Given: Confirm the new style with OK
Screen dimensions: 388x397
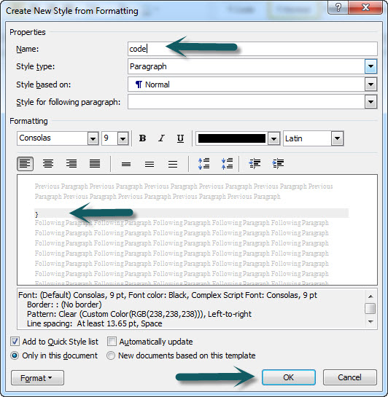Looking at the screenshot, I should 289,377.
